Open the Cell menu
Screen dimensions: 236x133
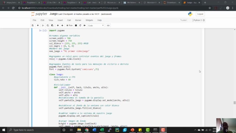(69, 20)
